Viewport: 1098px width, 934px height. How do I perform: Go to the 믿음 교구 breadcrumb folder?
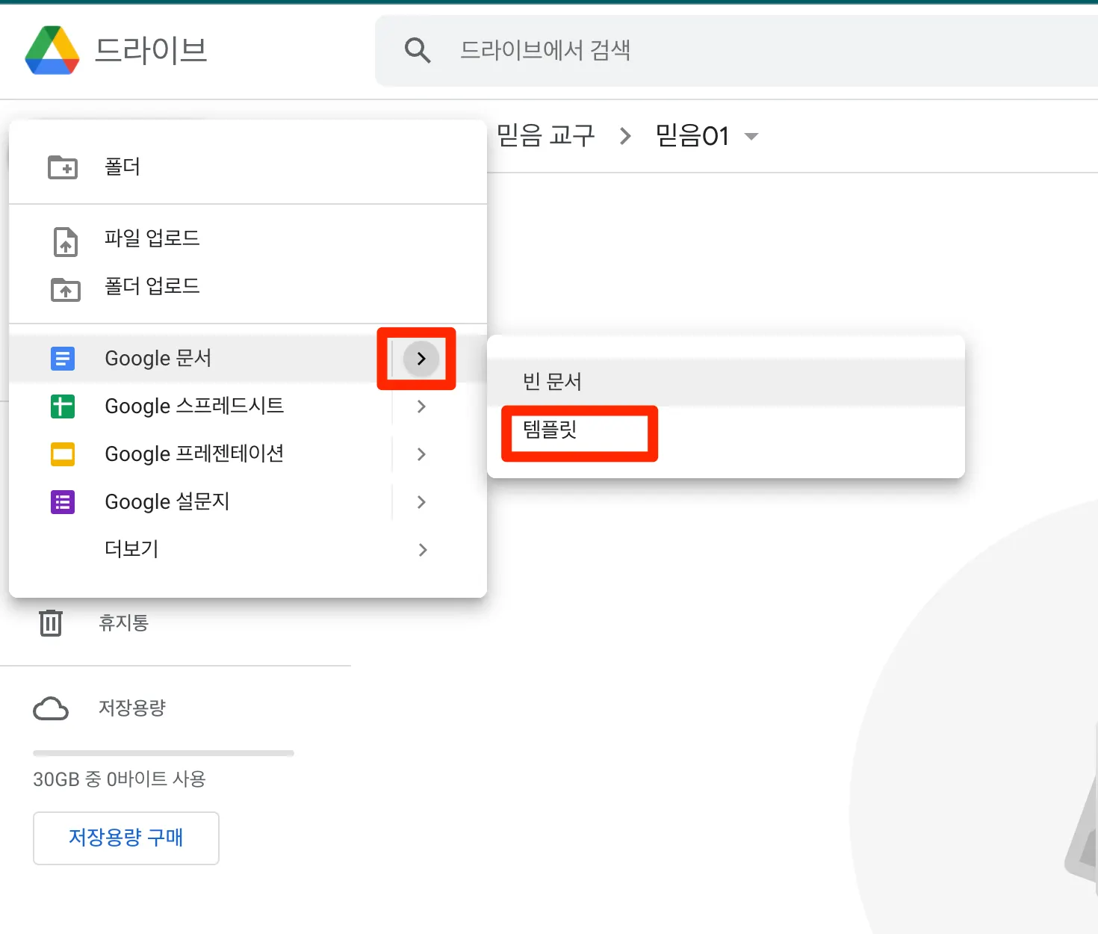point(546,136)
